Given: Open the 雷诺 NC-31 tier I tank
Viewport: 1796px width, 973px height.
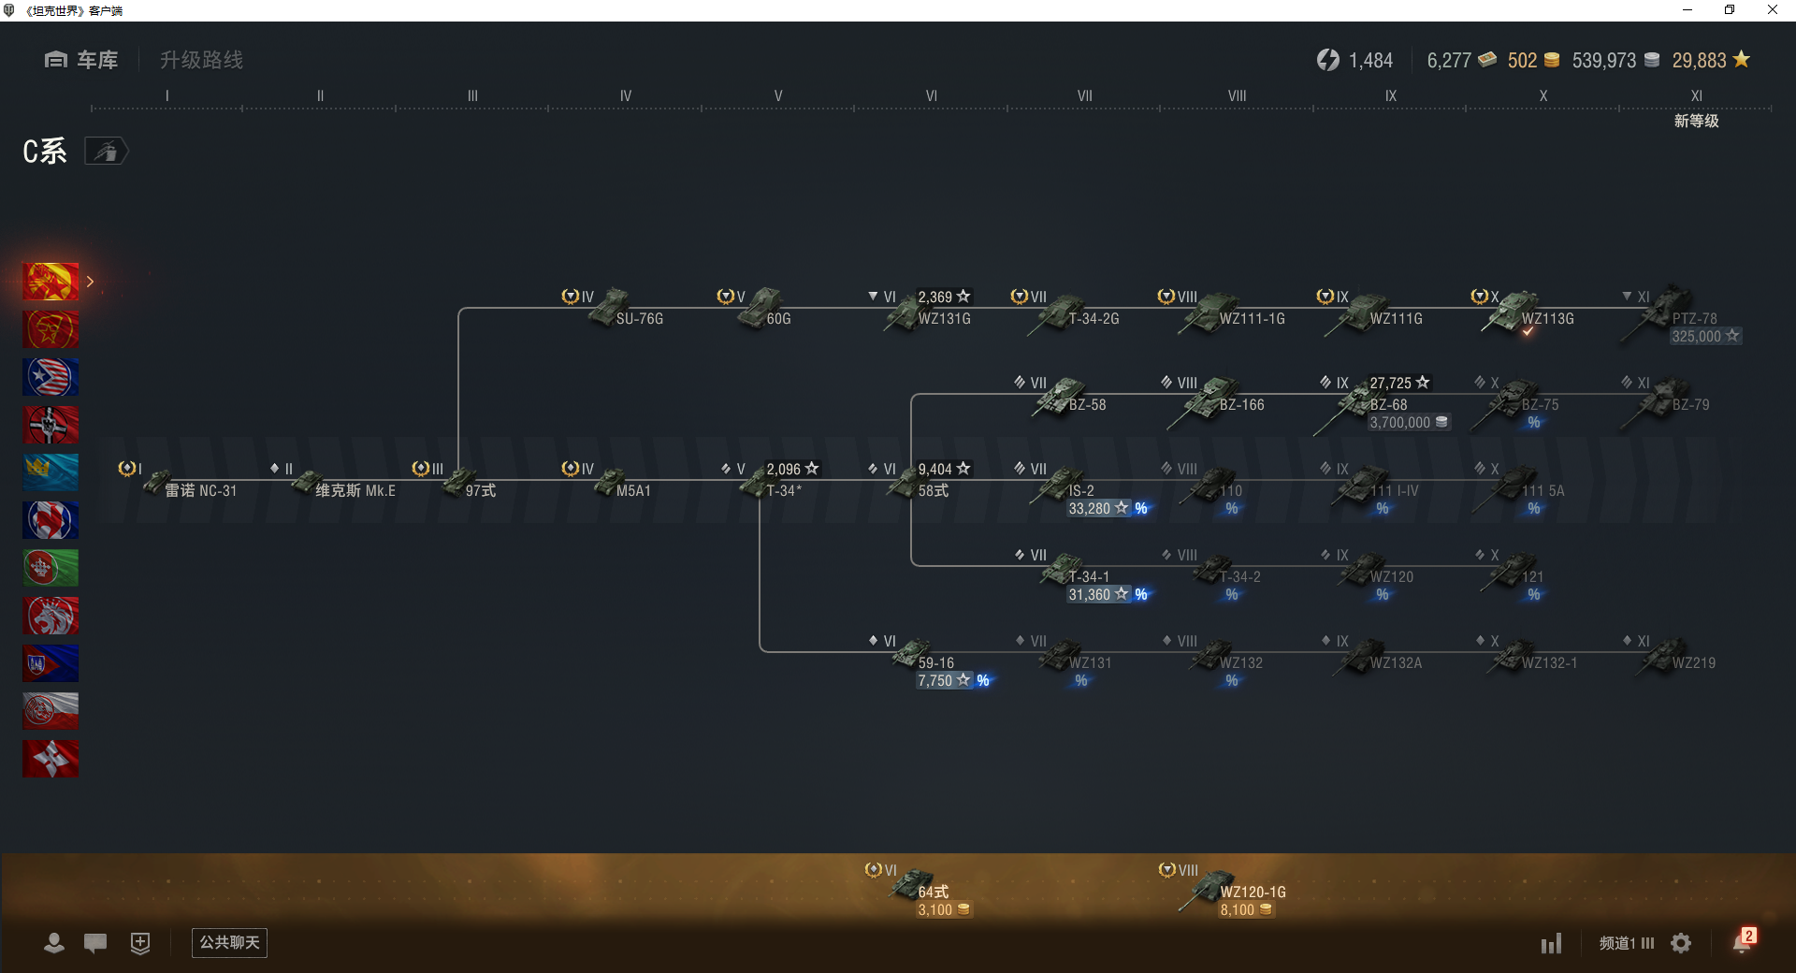Looking at the screenshot, I should [178, 480].
